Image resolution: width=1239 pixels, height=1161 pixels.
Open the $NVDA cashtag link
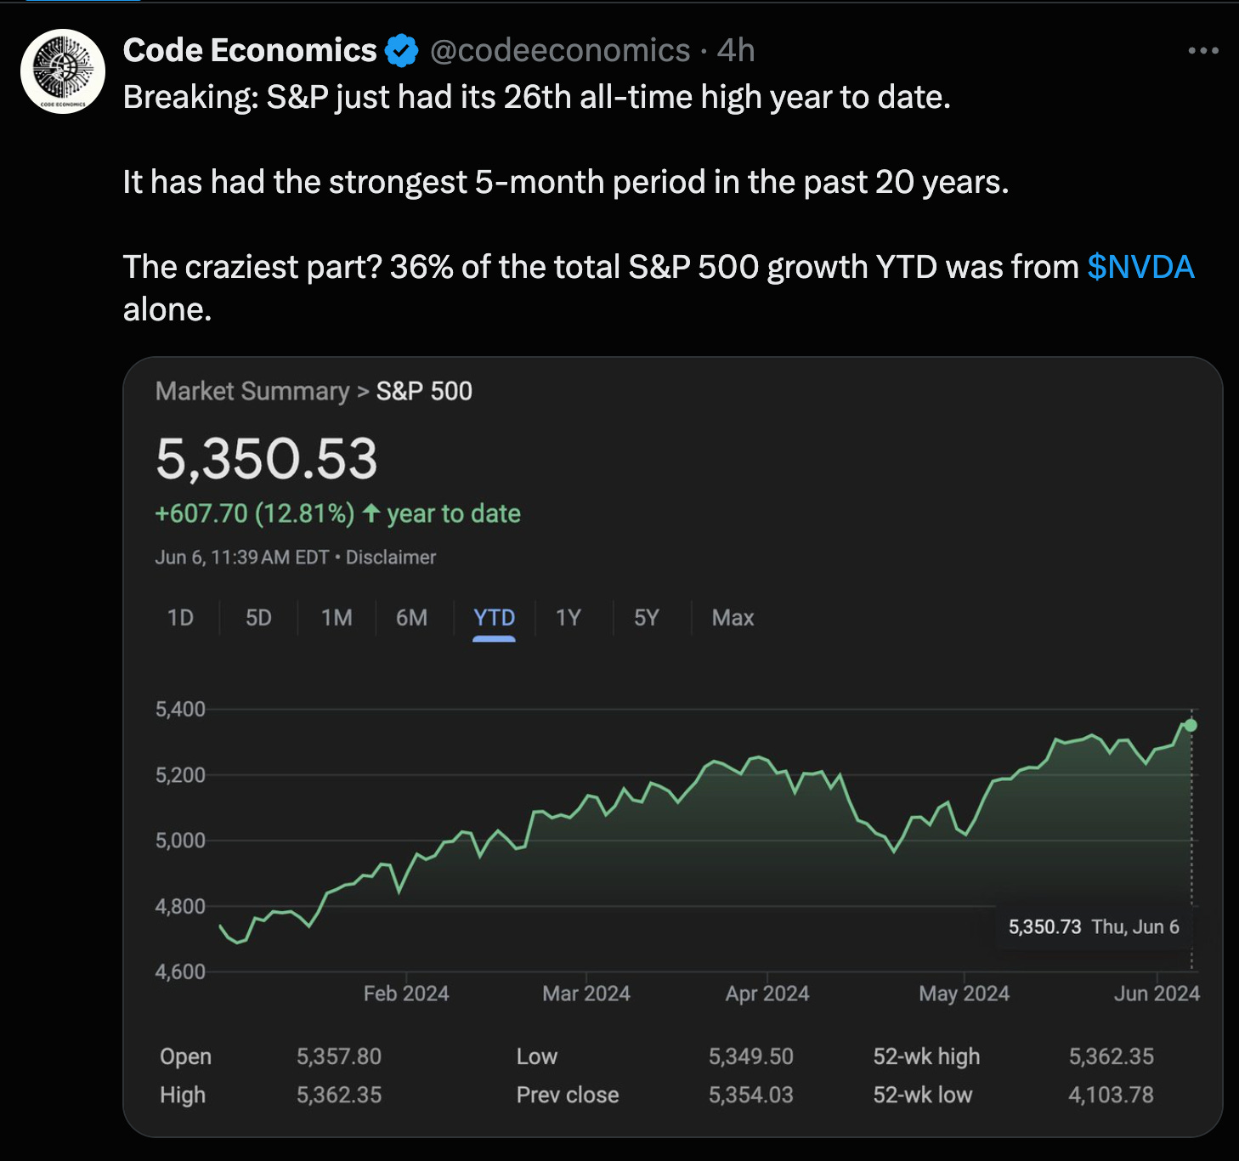click(x=1140, y=267)
